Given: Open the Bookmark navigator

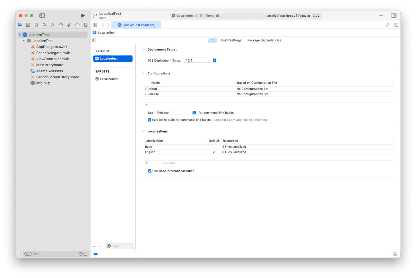Looking at the screenshot, I should tap(36, 25).
